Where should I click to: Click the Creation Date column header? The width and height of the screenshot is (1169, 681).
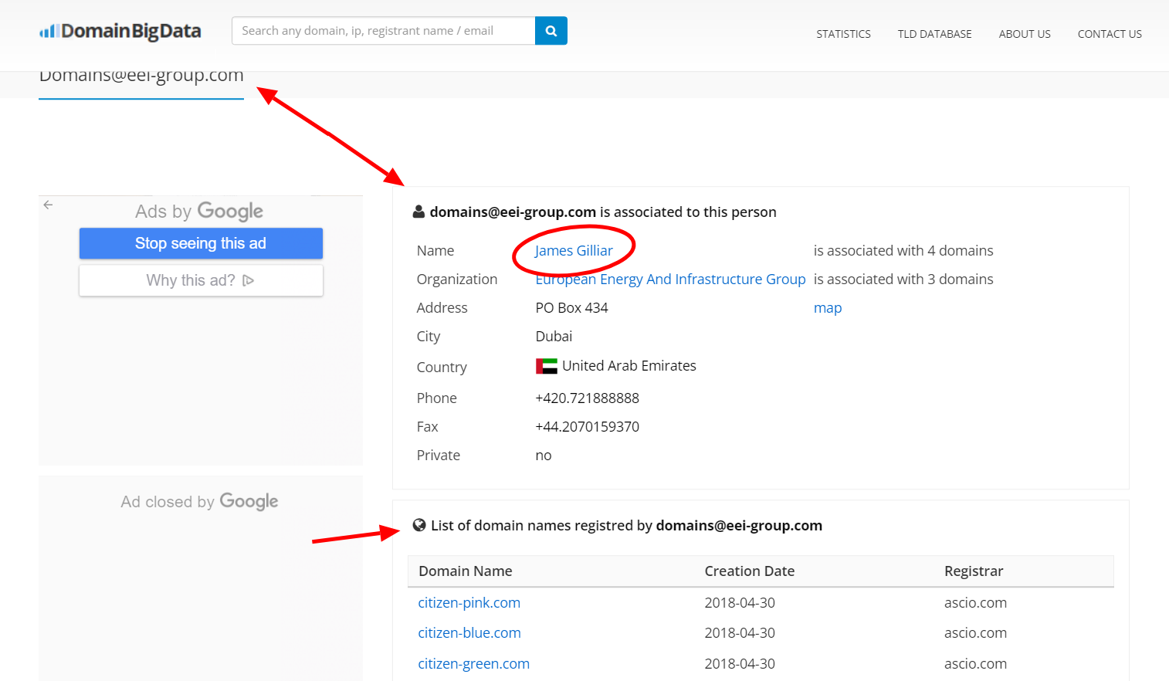pos(749,571)
